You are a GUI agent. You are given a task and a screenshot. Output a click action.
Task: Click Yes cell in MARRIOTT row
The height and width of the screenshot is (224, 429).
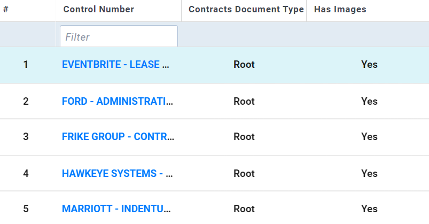(x=369, y=209)
